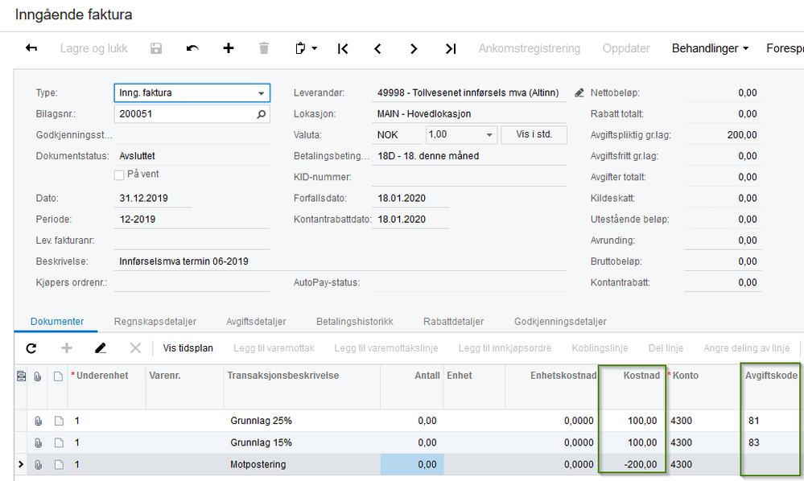The height and width of the screenshot is (481, 804).
Task: Edit the selected line with pencil icon
Action: (101, 348)
